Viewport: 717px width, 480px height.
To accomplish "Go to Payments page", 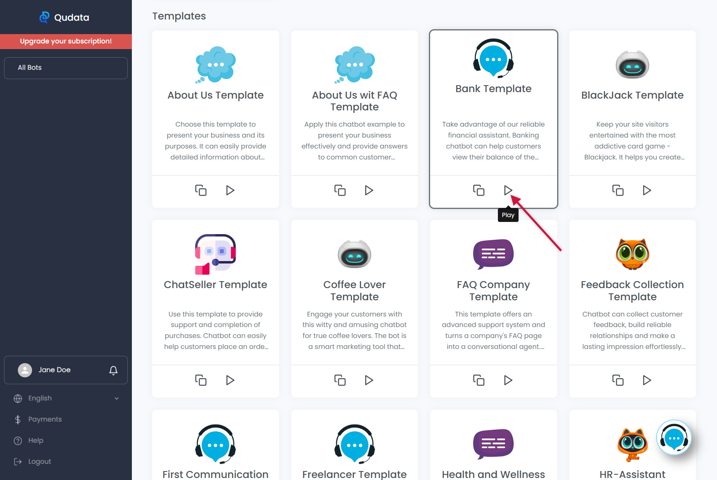I will [x=45, y=420].
